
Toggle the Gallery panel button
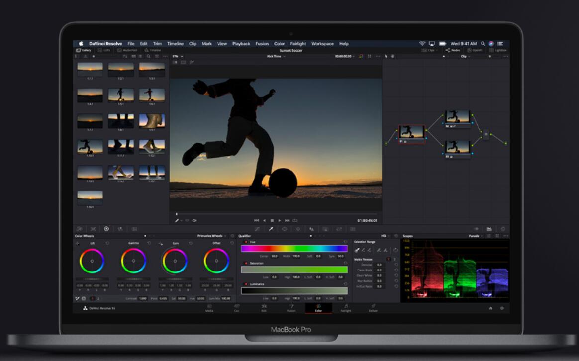click(84, 50)
